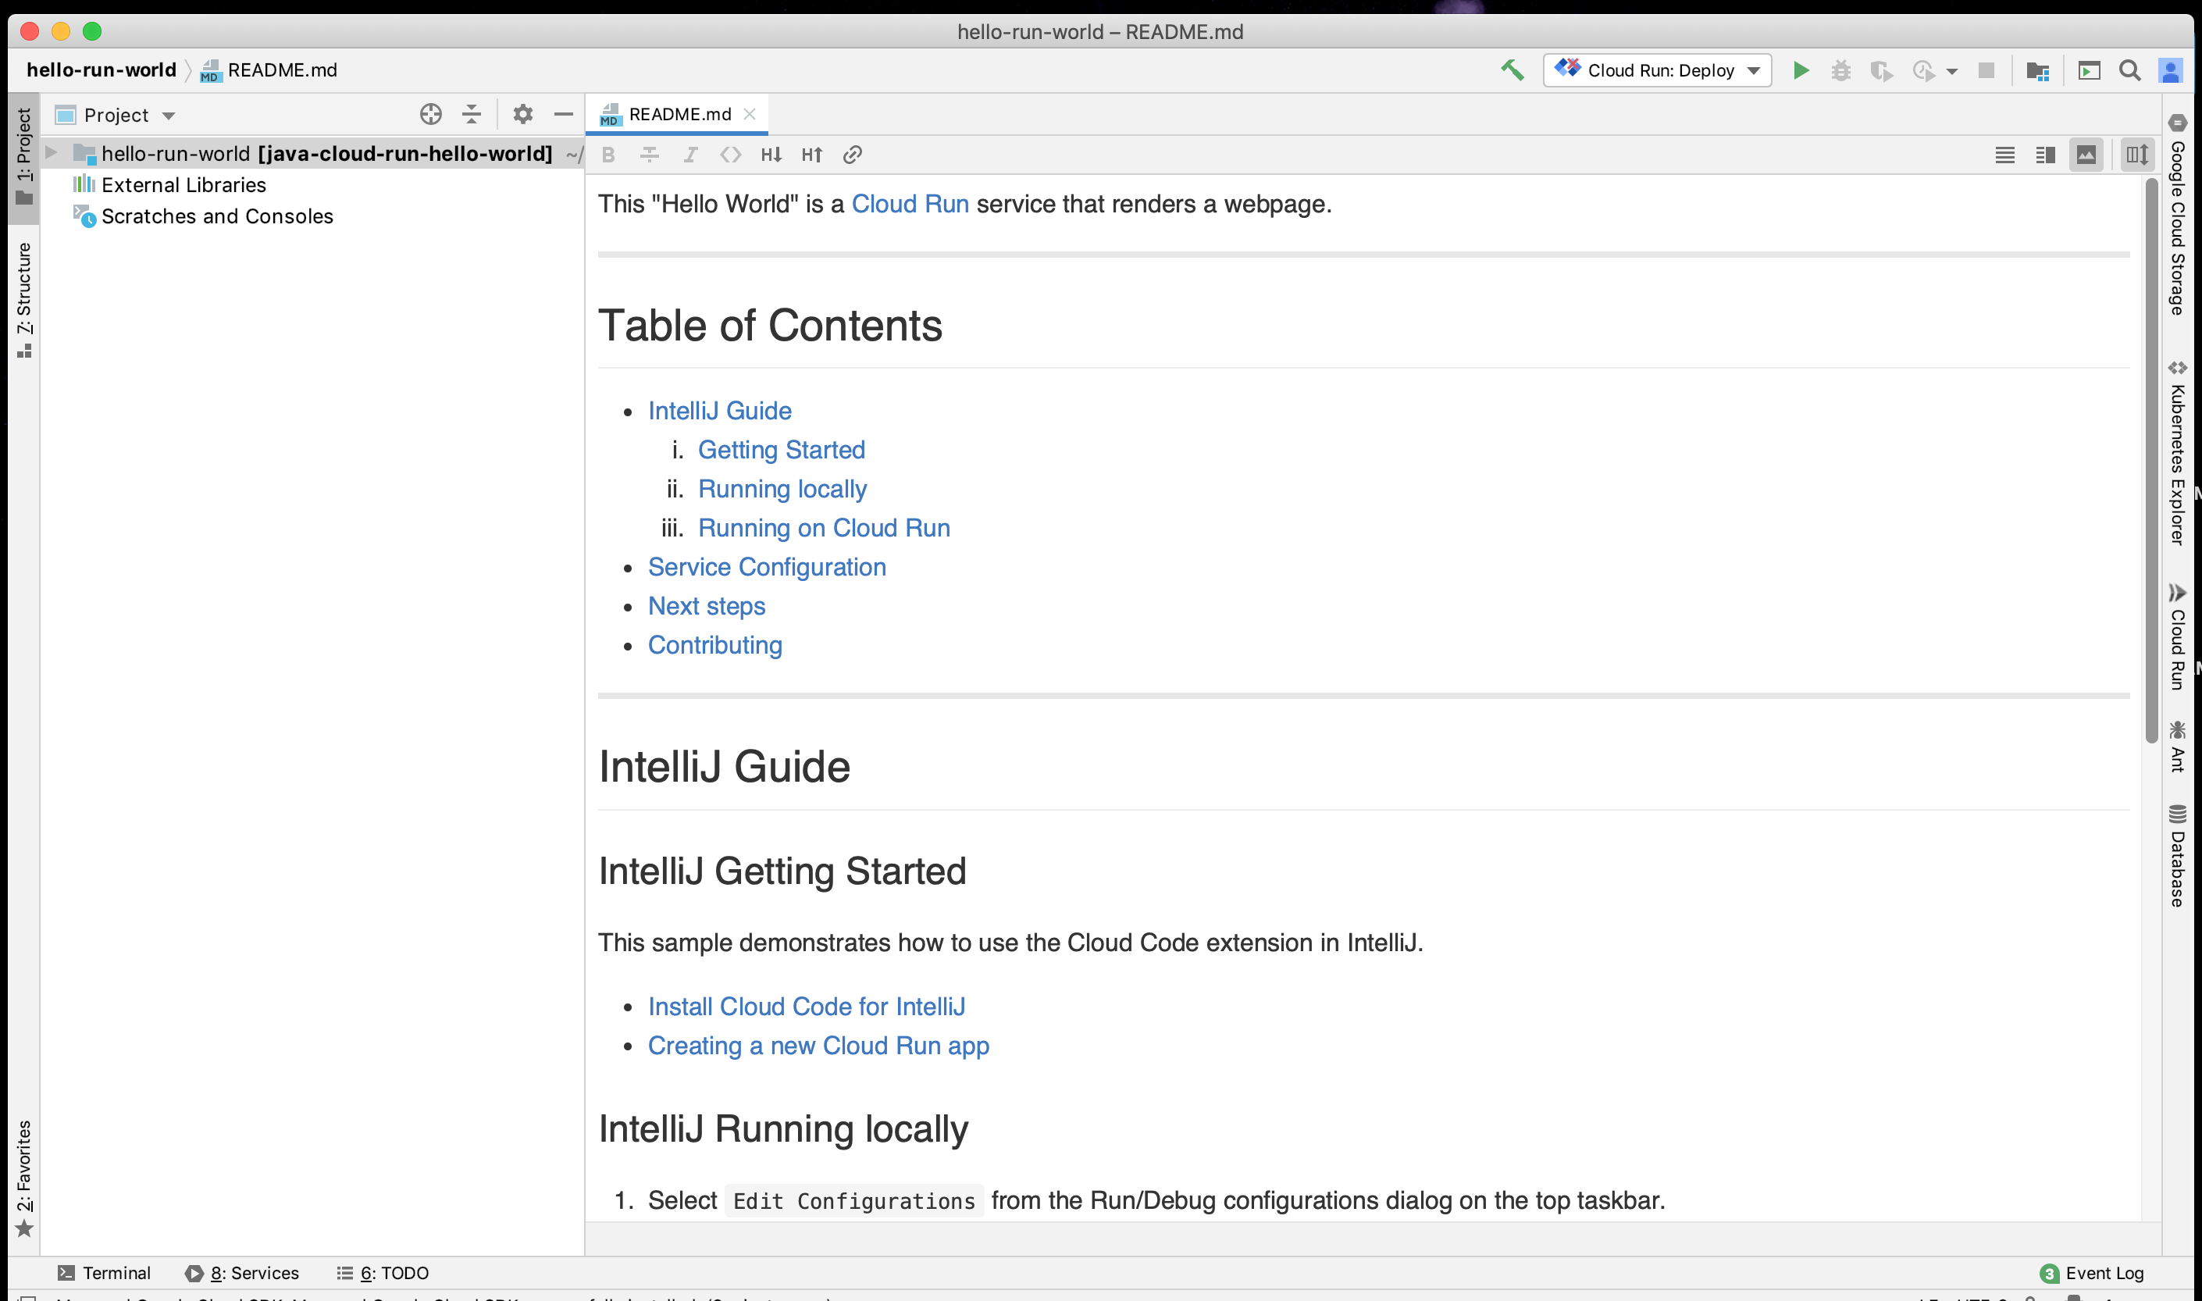Build the project with the hammer icon

(1513, 69)
